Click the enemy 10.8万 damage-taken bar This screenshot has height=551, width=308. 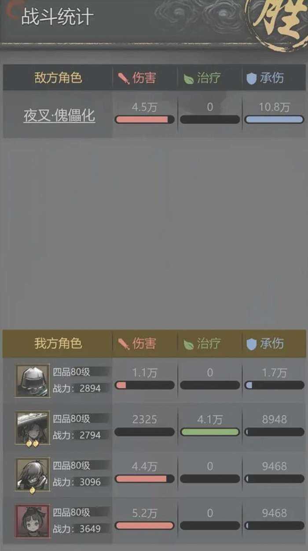click(x=274, y=120)
